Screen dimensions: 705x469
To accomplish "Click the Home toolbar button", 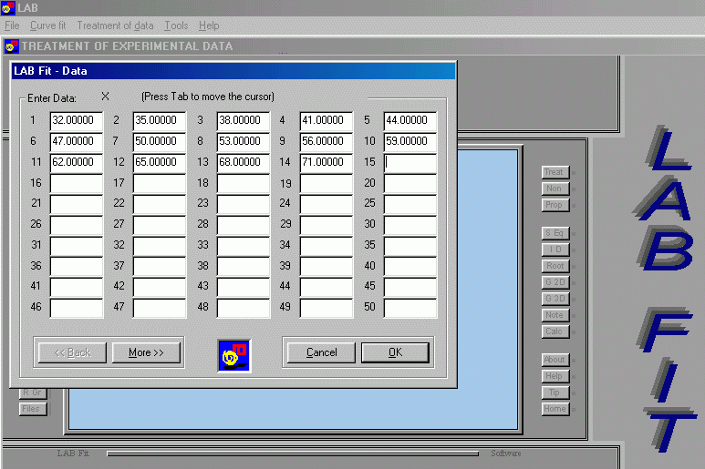I will [555, 409].
